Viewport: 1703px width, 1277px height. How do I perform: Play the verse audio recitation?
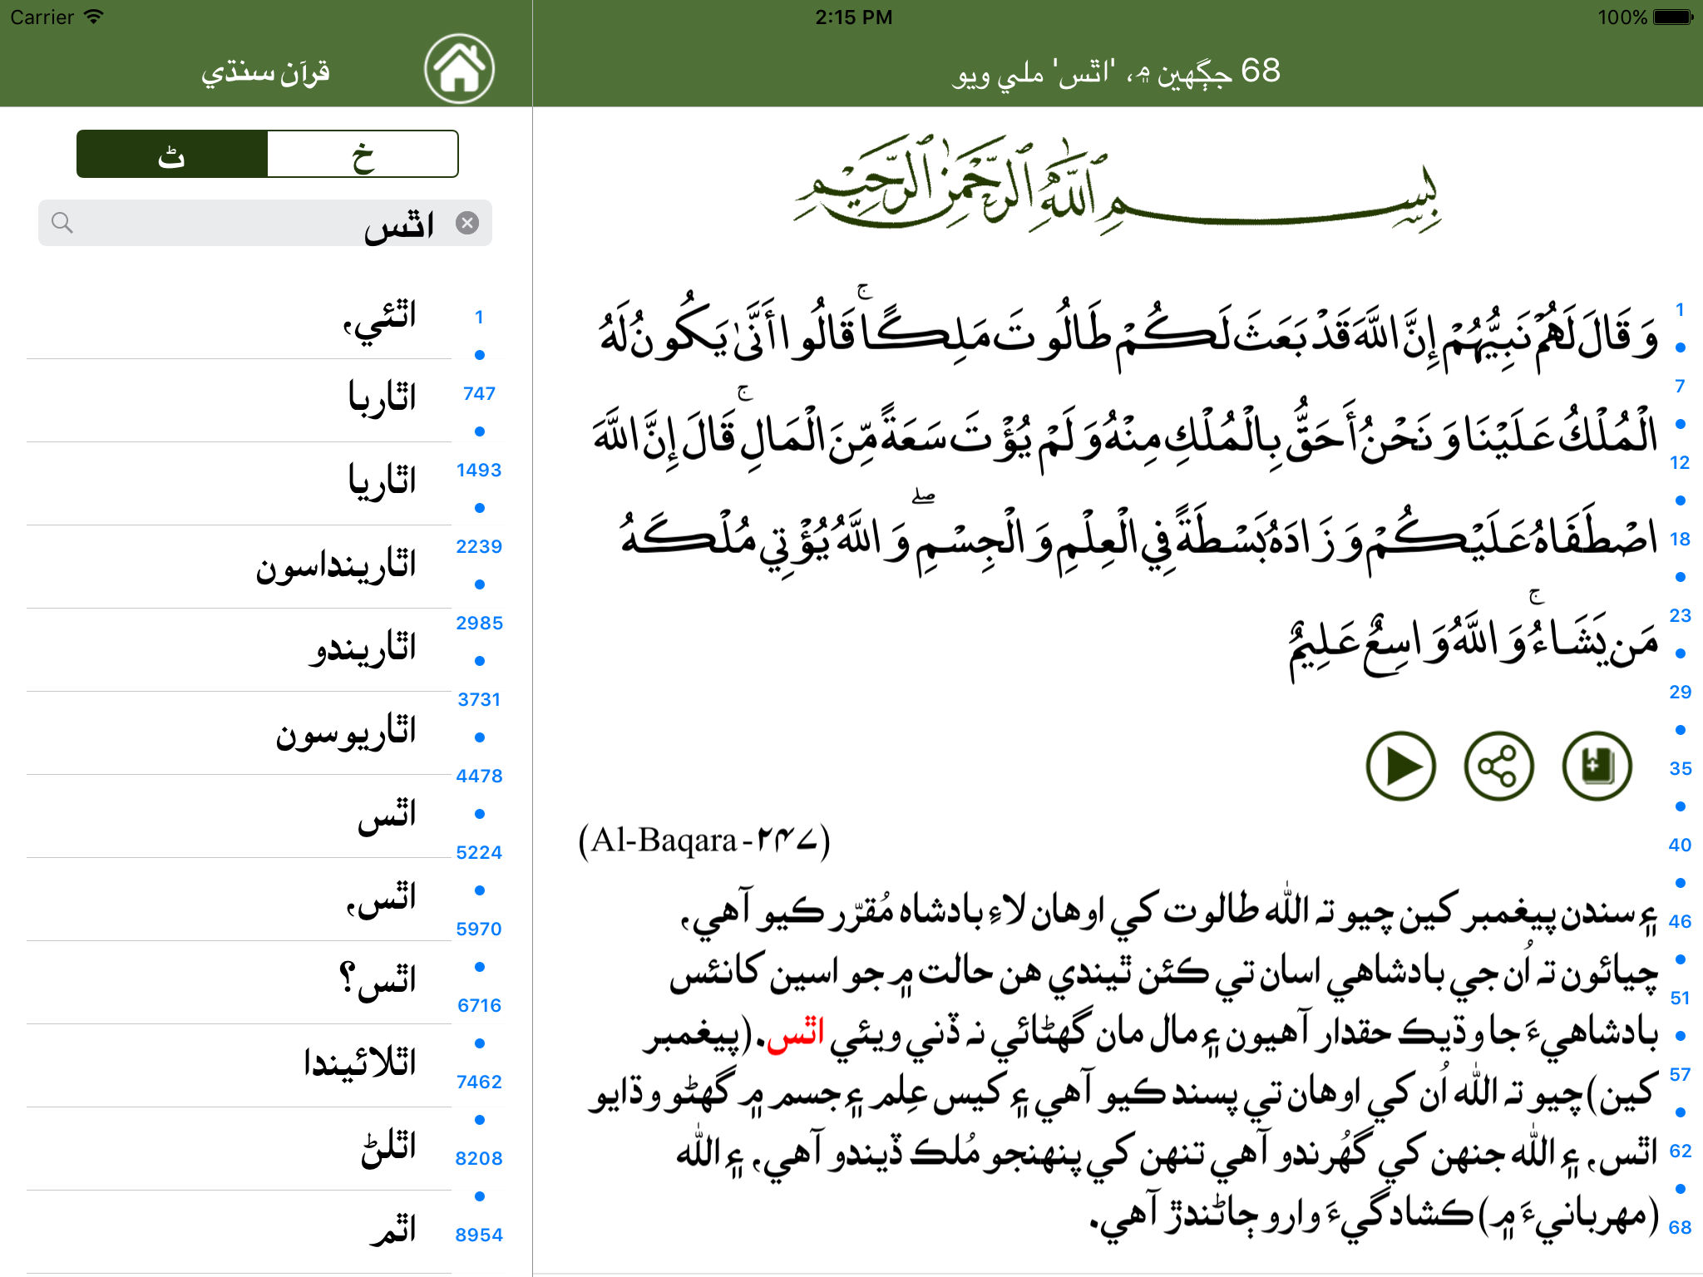(x=1401, y=766)
